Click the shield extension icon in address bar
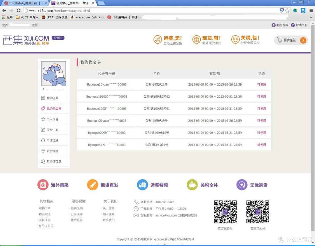The image size is (315, 246). click(x=282, y=10)
